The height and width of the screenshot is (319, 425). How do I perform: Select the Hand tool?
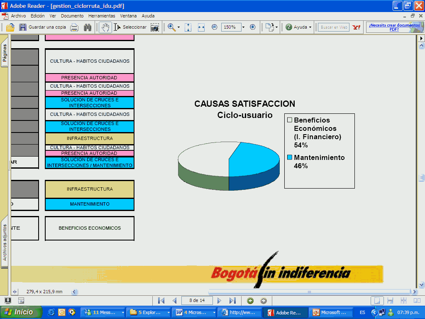coord(105,27)
